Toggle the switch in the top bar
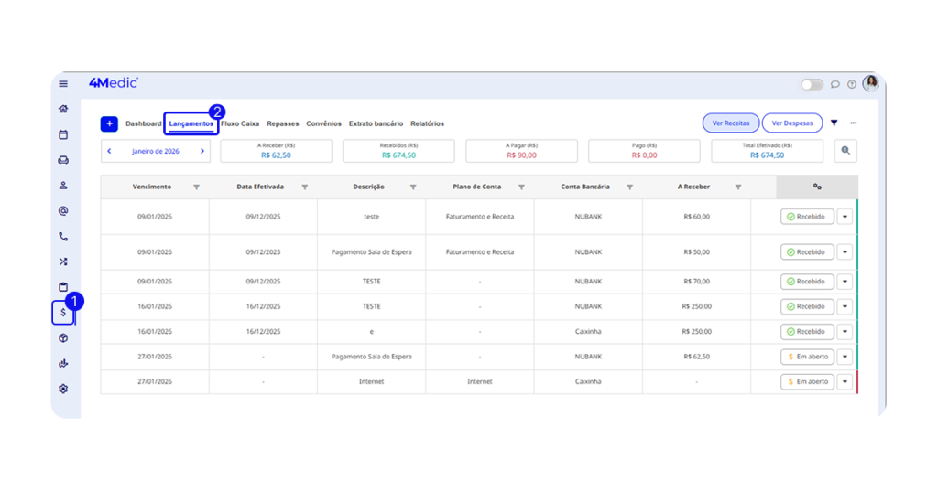Screen dimensions: 938x491 812,84
